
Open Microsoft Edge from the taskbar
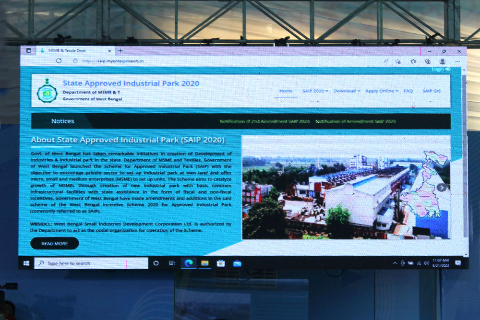(188, 263)
